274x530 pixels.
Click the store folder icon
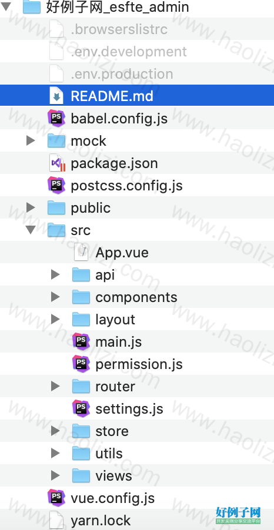tap(81, 431)
